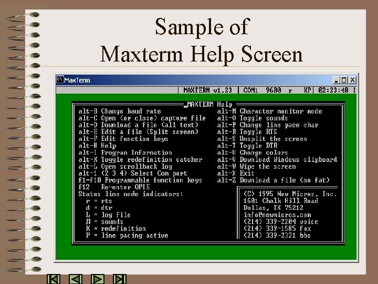Click 'alt-1 (2 3 4) Select Com port'
This screenshot has height=284, width=378.
[x=133, y=174]
